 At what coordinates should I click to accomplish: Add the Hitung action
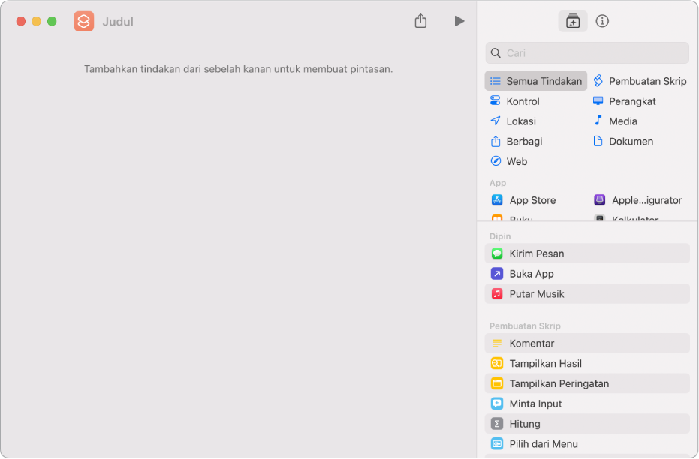(x=587, y=424)
